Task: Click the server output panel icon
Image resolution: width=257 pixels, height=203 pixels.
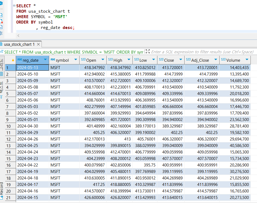Action: click(1, 15)
